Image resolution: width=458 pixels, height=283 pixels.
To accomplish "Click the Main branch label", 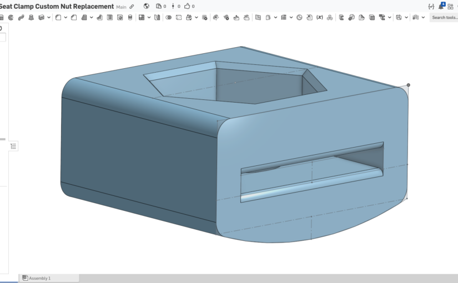I will [121, 7].
